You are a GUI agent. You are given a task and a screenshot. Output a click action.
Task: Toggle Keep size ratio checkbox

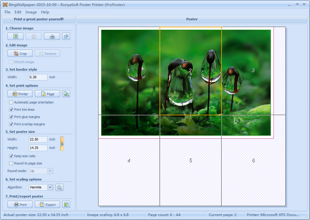coord(11,156)
